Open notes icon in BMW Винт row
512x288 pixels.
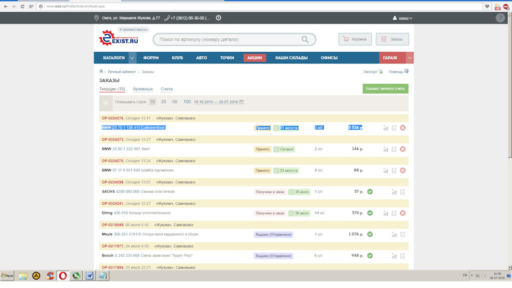394,149
